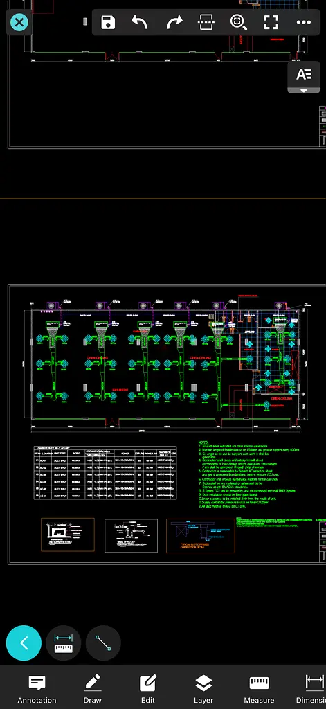
Task: Select the ruler dimension measure shortcut
Action: (x=63, y=643)
